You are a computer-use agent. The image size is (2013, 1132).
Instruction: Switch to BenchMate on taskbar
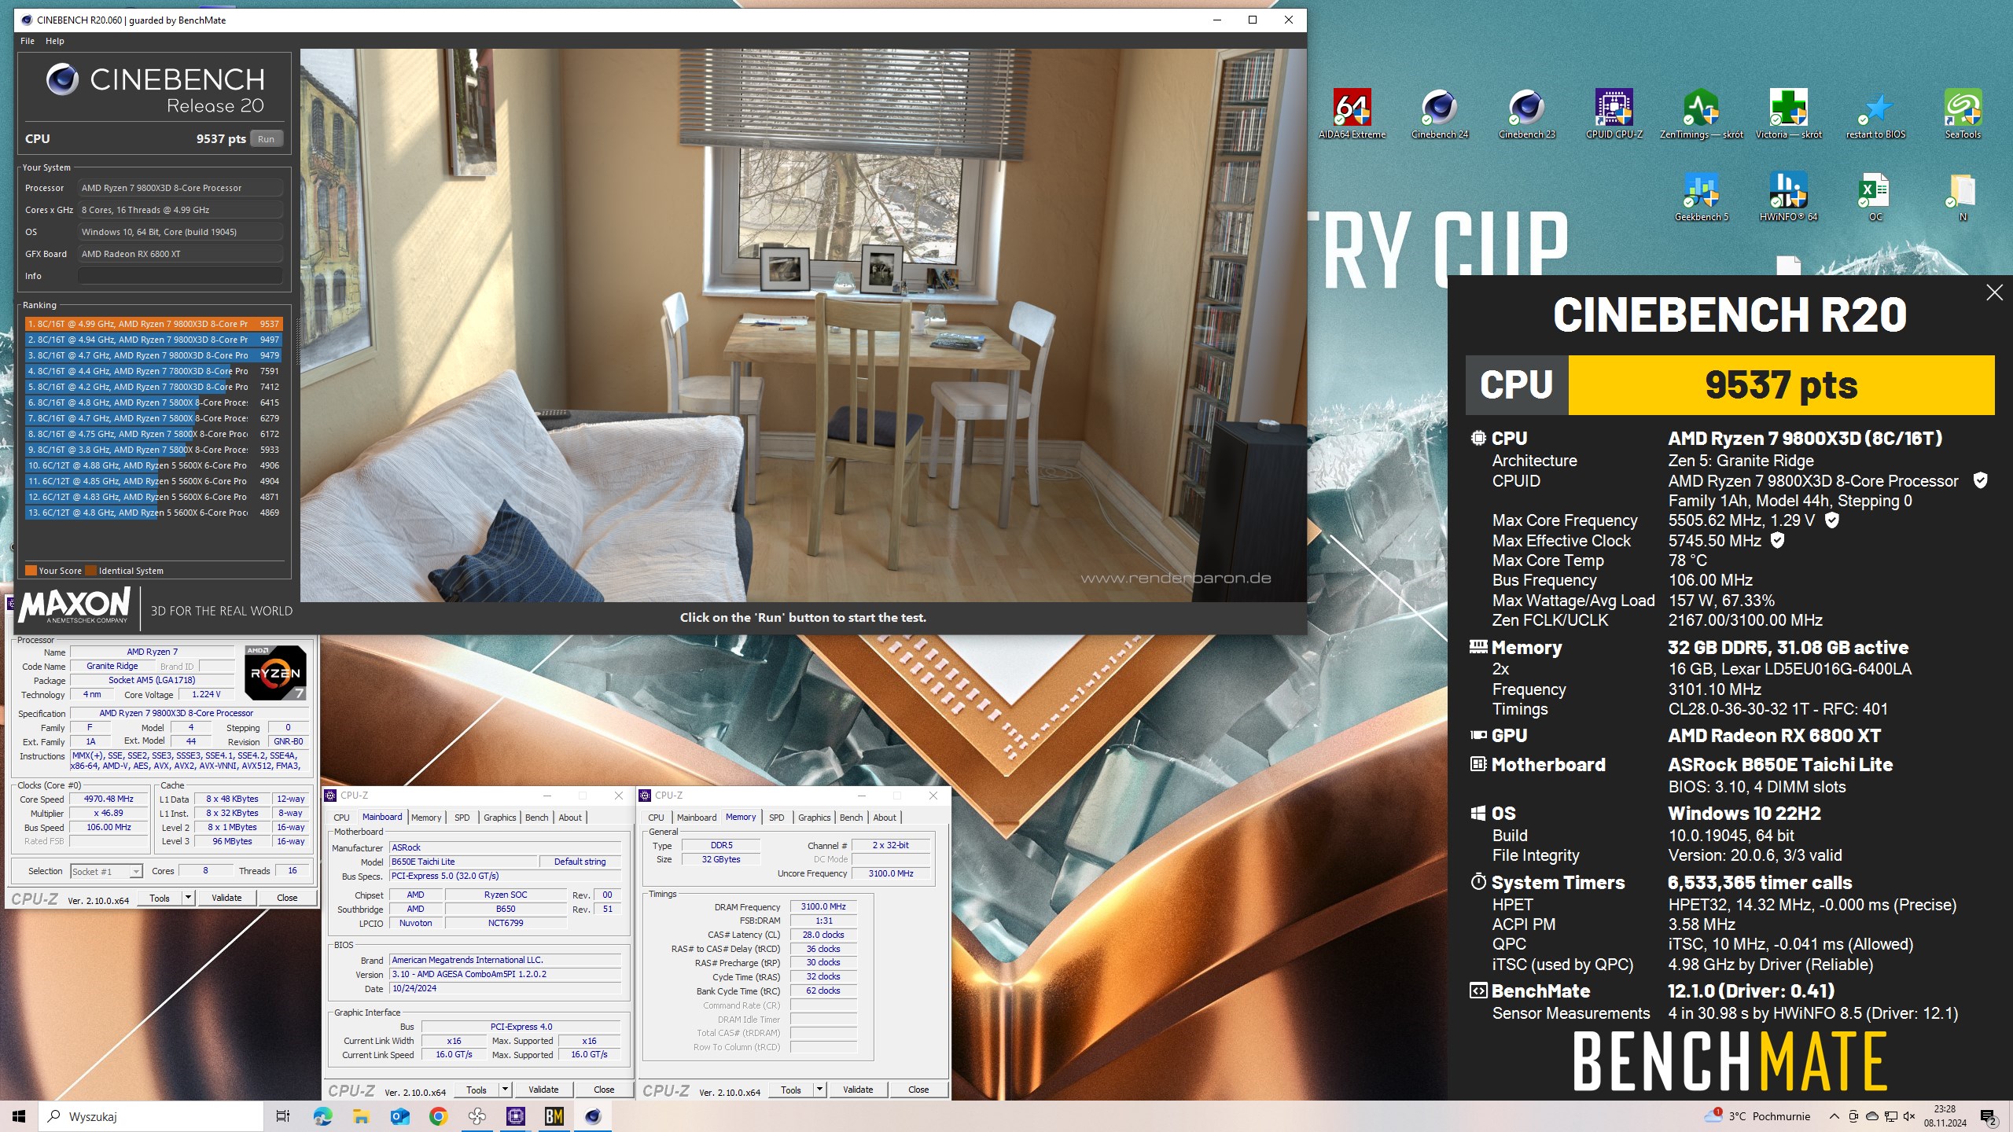point(554,1116)
